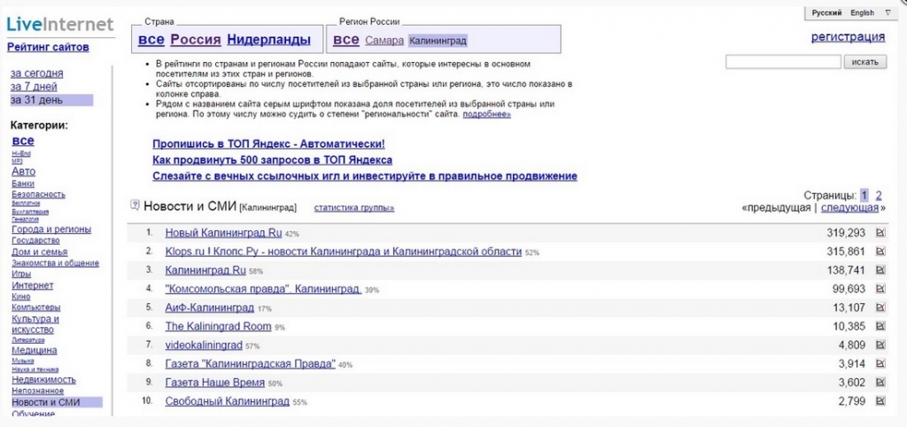Viewport: 907px width, 427px height.
Task: Open stats chart icon for Klops.ru row
Action: (x=881, y=252)
